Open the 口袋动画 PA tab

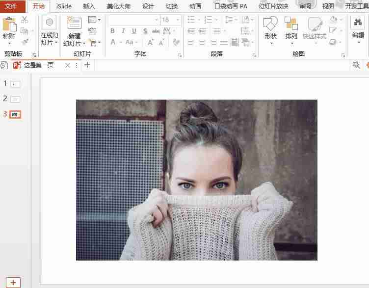point(231,6)
